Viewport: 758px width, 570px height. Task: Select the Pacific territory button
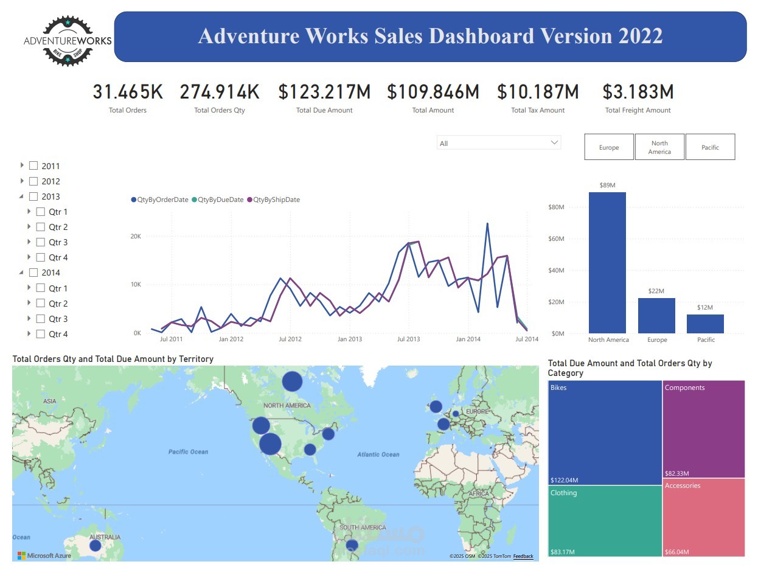tap(711, 147)
